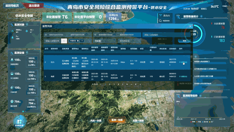Expand the alarm type multi-select dropdown
234x132 pixels.
[90, 41]
